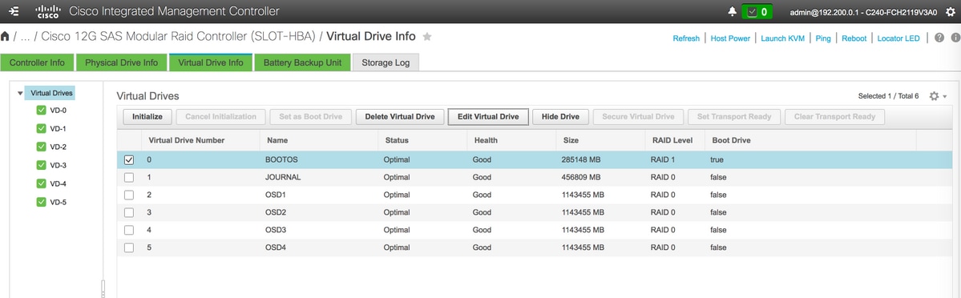Click the Hide Drive button
Image resolution: width=961 pixels, height=298 pixels.
561,116
